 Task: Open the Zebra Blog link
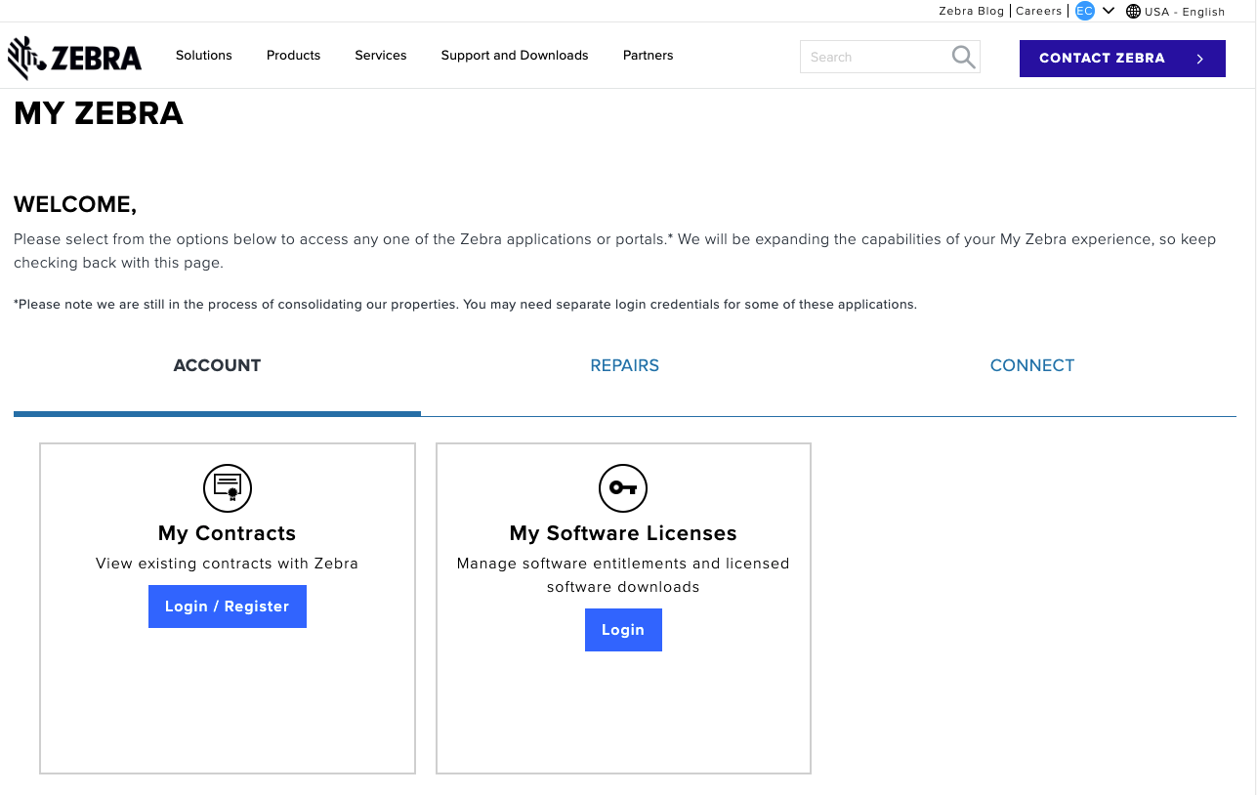(971, 12)
